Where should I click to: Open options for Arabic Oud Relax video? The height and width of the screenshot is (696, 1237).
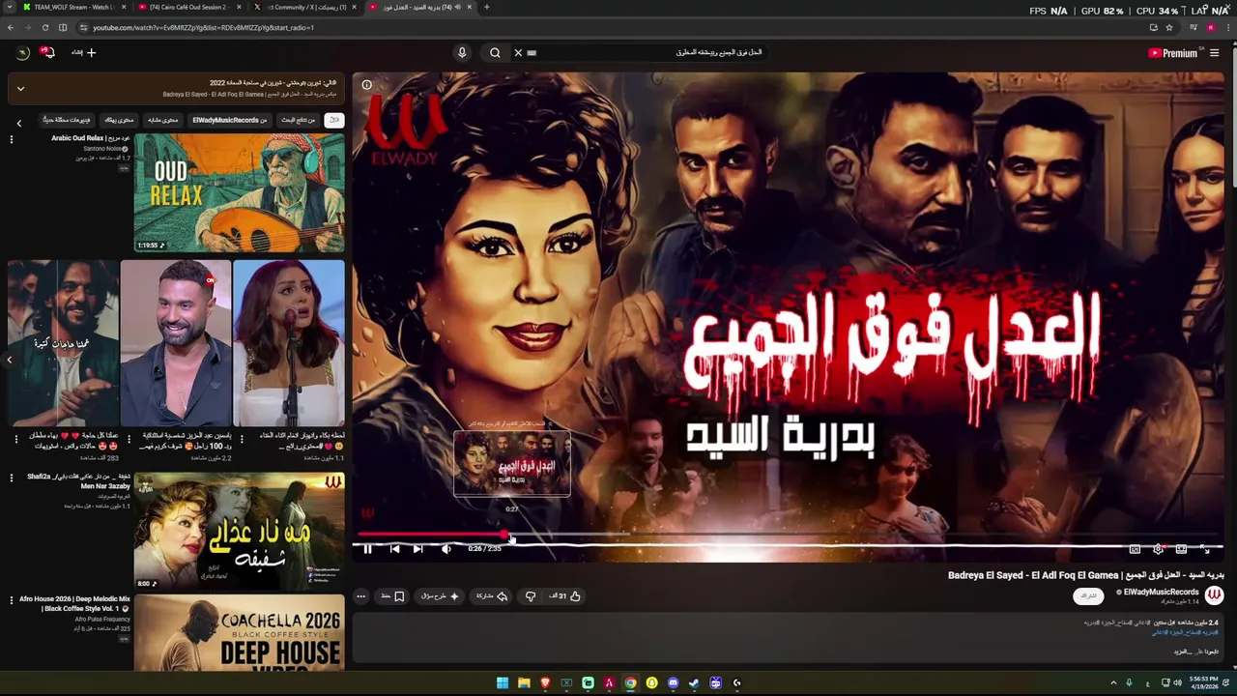12,140
